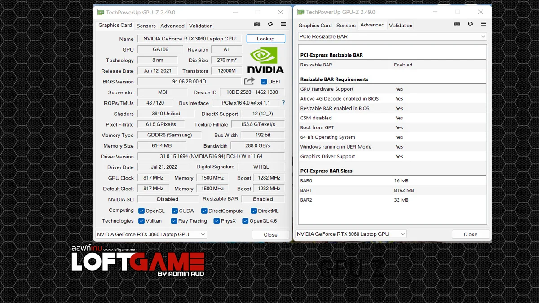Click the BIOS export share icon
Screen dimensions: 539x303
point(249,81)
